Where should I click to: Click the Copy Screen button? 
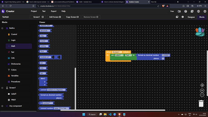[72, 17]
